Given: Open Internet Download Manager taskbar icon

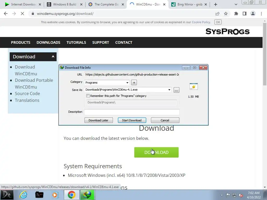Looking at the screenshot, I should [87, 195].
